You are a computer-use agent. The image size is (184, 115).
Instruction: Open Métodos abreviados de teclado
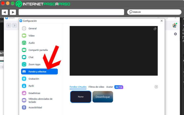[x=40, y=100]
